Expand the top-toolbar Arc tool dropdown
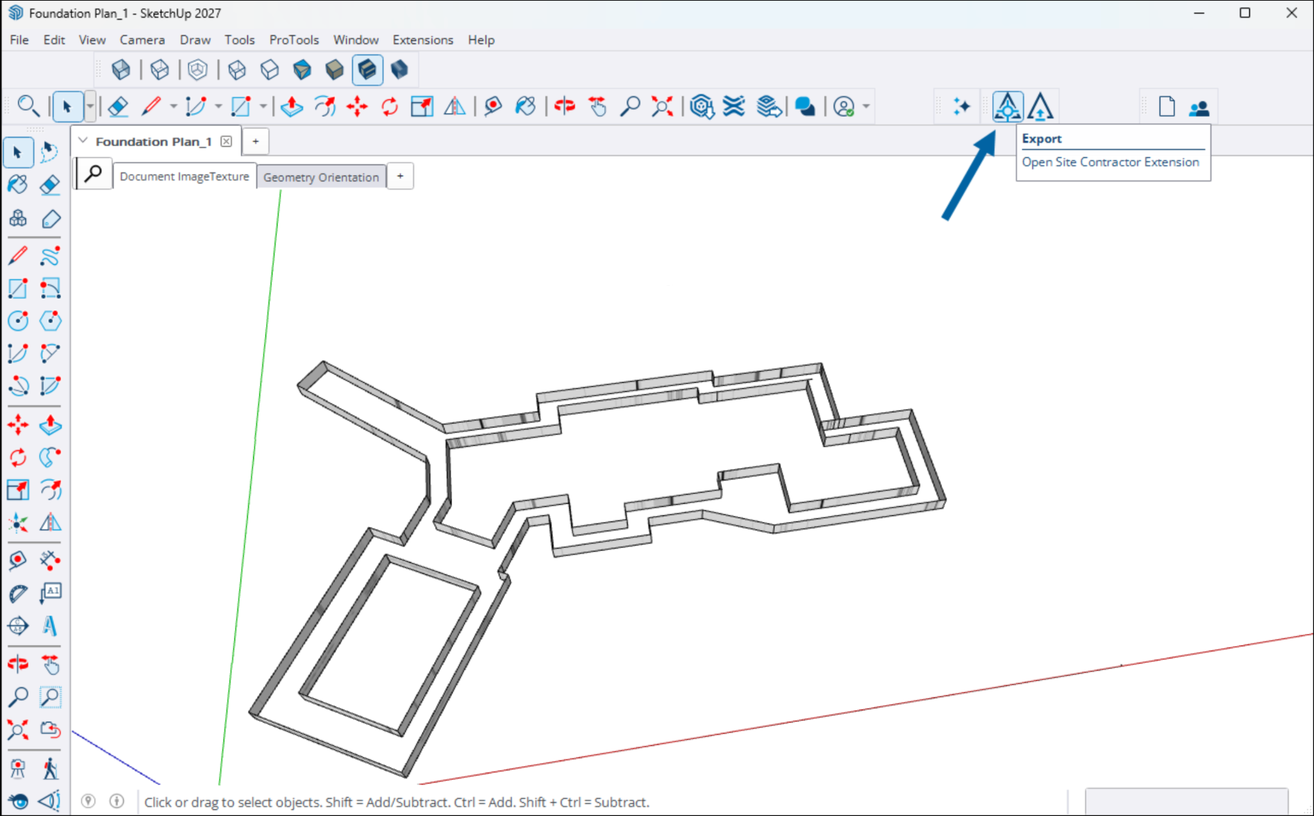 pos(218,106)
